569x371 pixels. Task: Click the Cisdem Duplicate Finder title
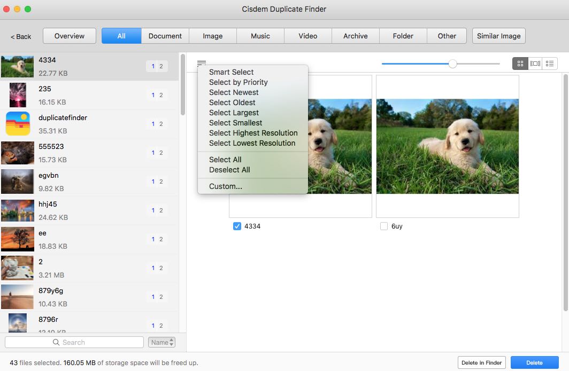284,9
